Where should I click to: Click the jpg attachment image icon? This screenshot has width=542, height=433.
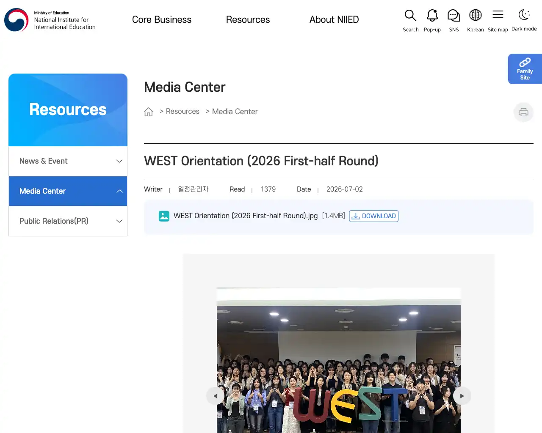[x=164, y=216]
